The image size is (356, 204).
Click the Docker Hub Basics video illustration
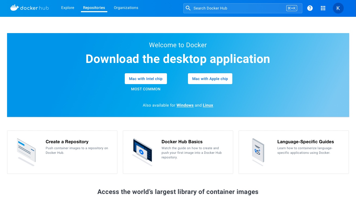click(142, 152)
